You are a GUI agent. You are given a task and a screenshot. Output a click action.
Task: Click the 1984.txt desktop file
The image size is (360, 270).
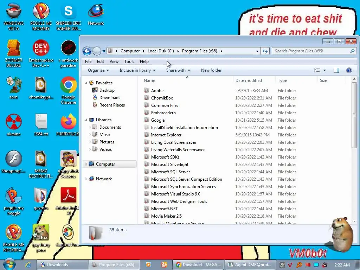pos(41,125)
